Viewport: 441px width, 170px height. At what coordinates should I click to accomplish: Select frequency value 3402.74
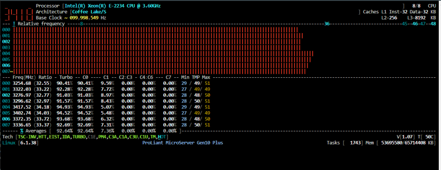click(x=22, y=113)
